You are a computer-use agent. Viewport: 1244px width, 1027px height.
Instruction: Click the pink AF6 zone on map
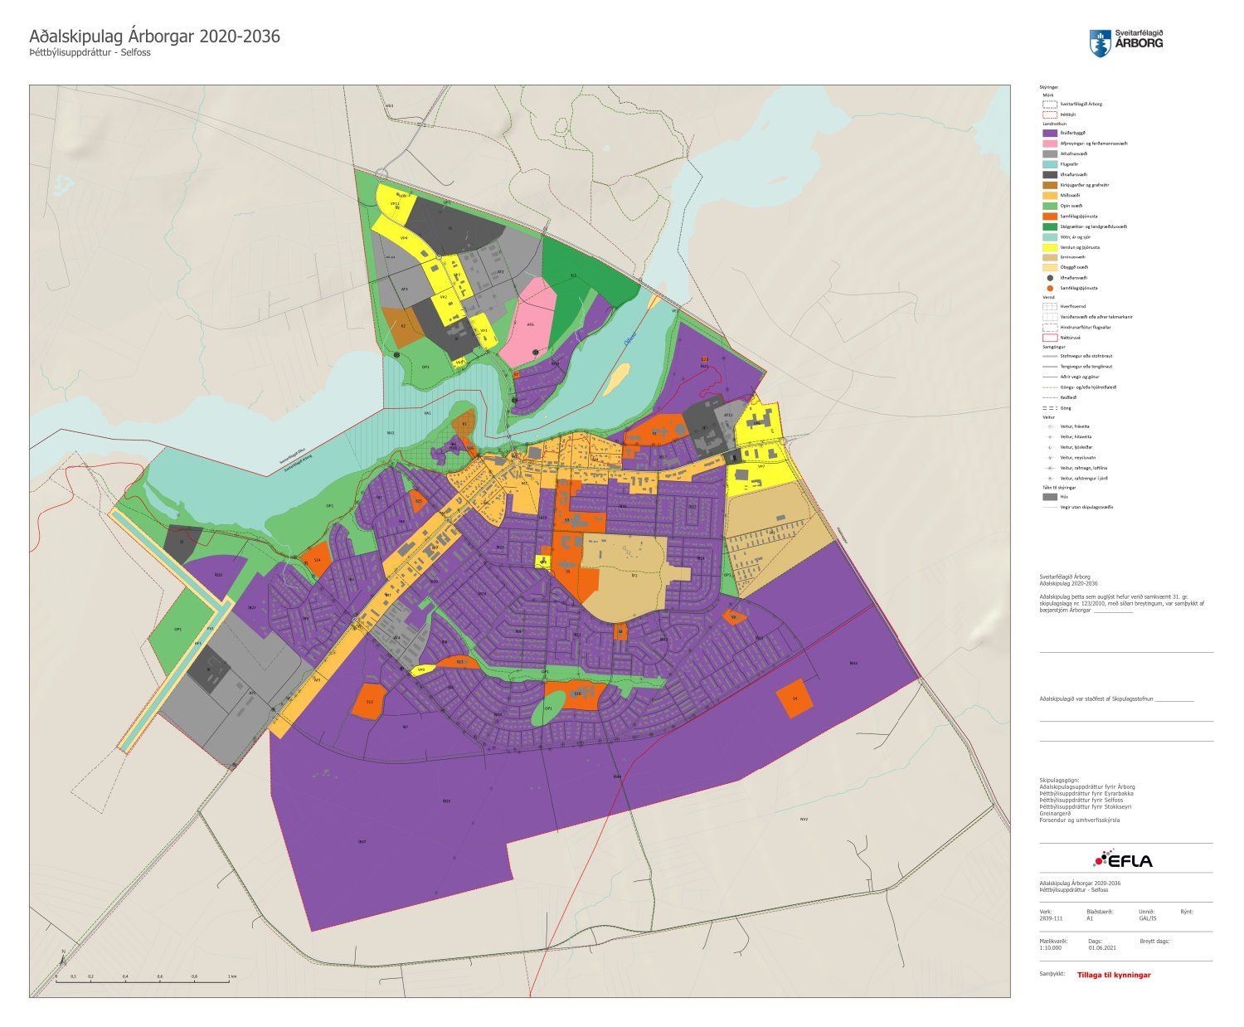coord(532,323)
